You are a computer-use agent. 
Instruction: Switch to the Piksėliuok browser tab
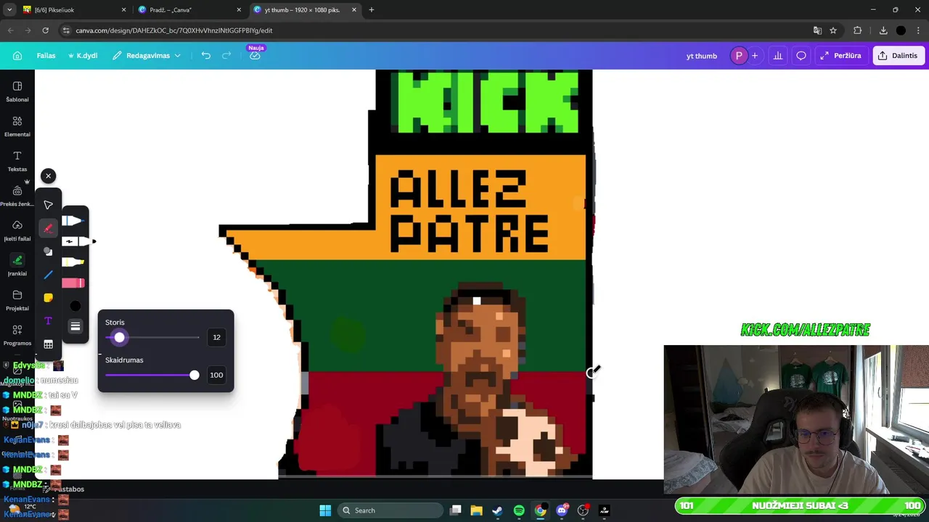(74, 10)
